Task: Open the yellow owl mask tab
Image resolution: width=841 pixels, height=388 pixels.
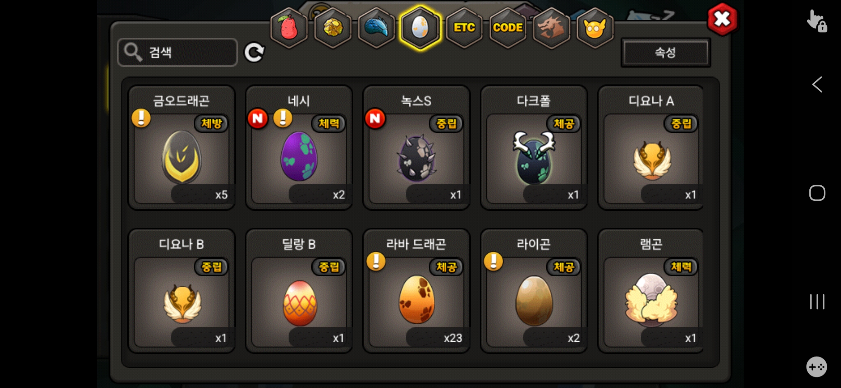Action: coord(595,28)
